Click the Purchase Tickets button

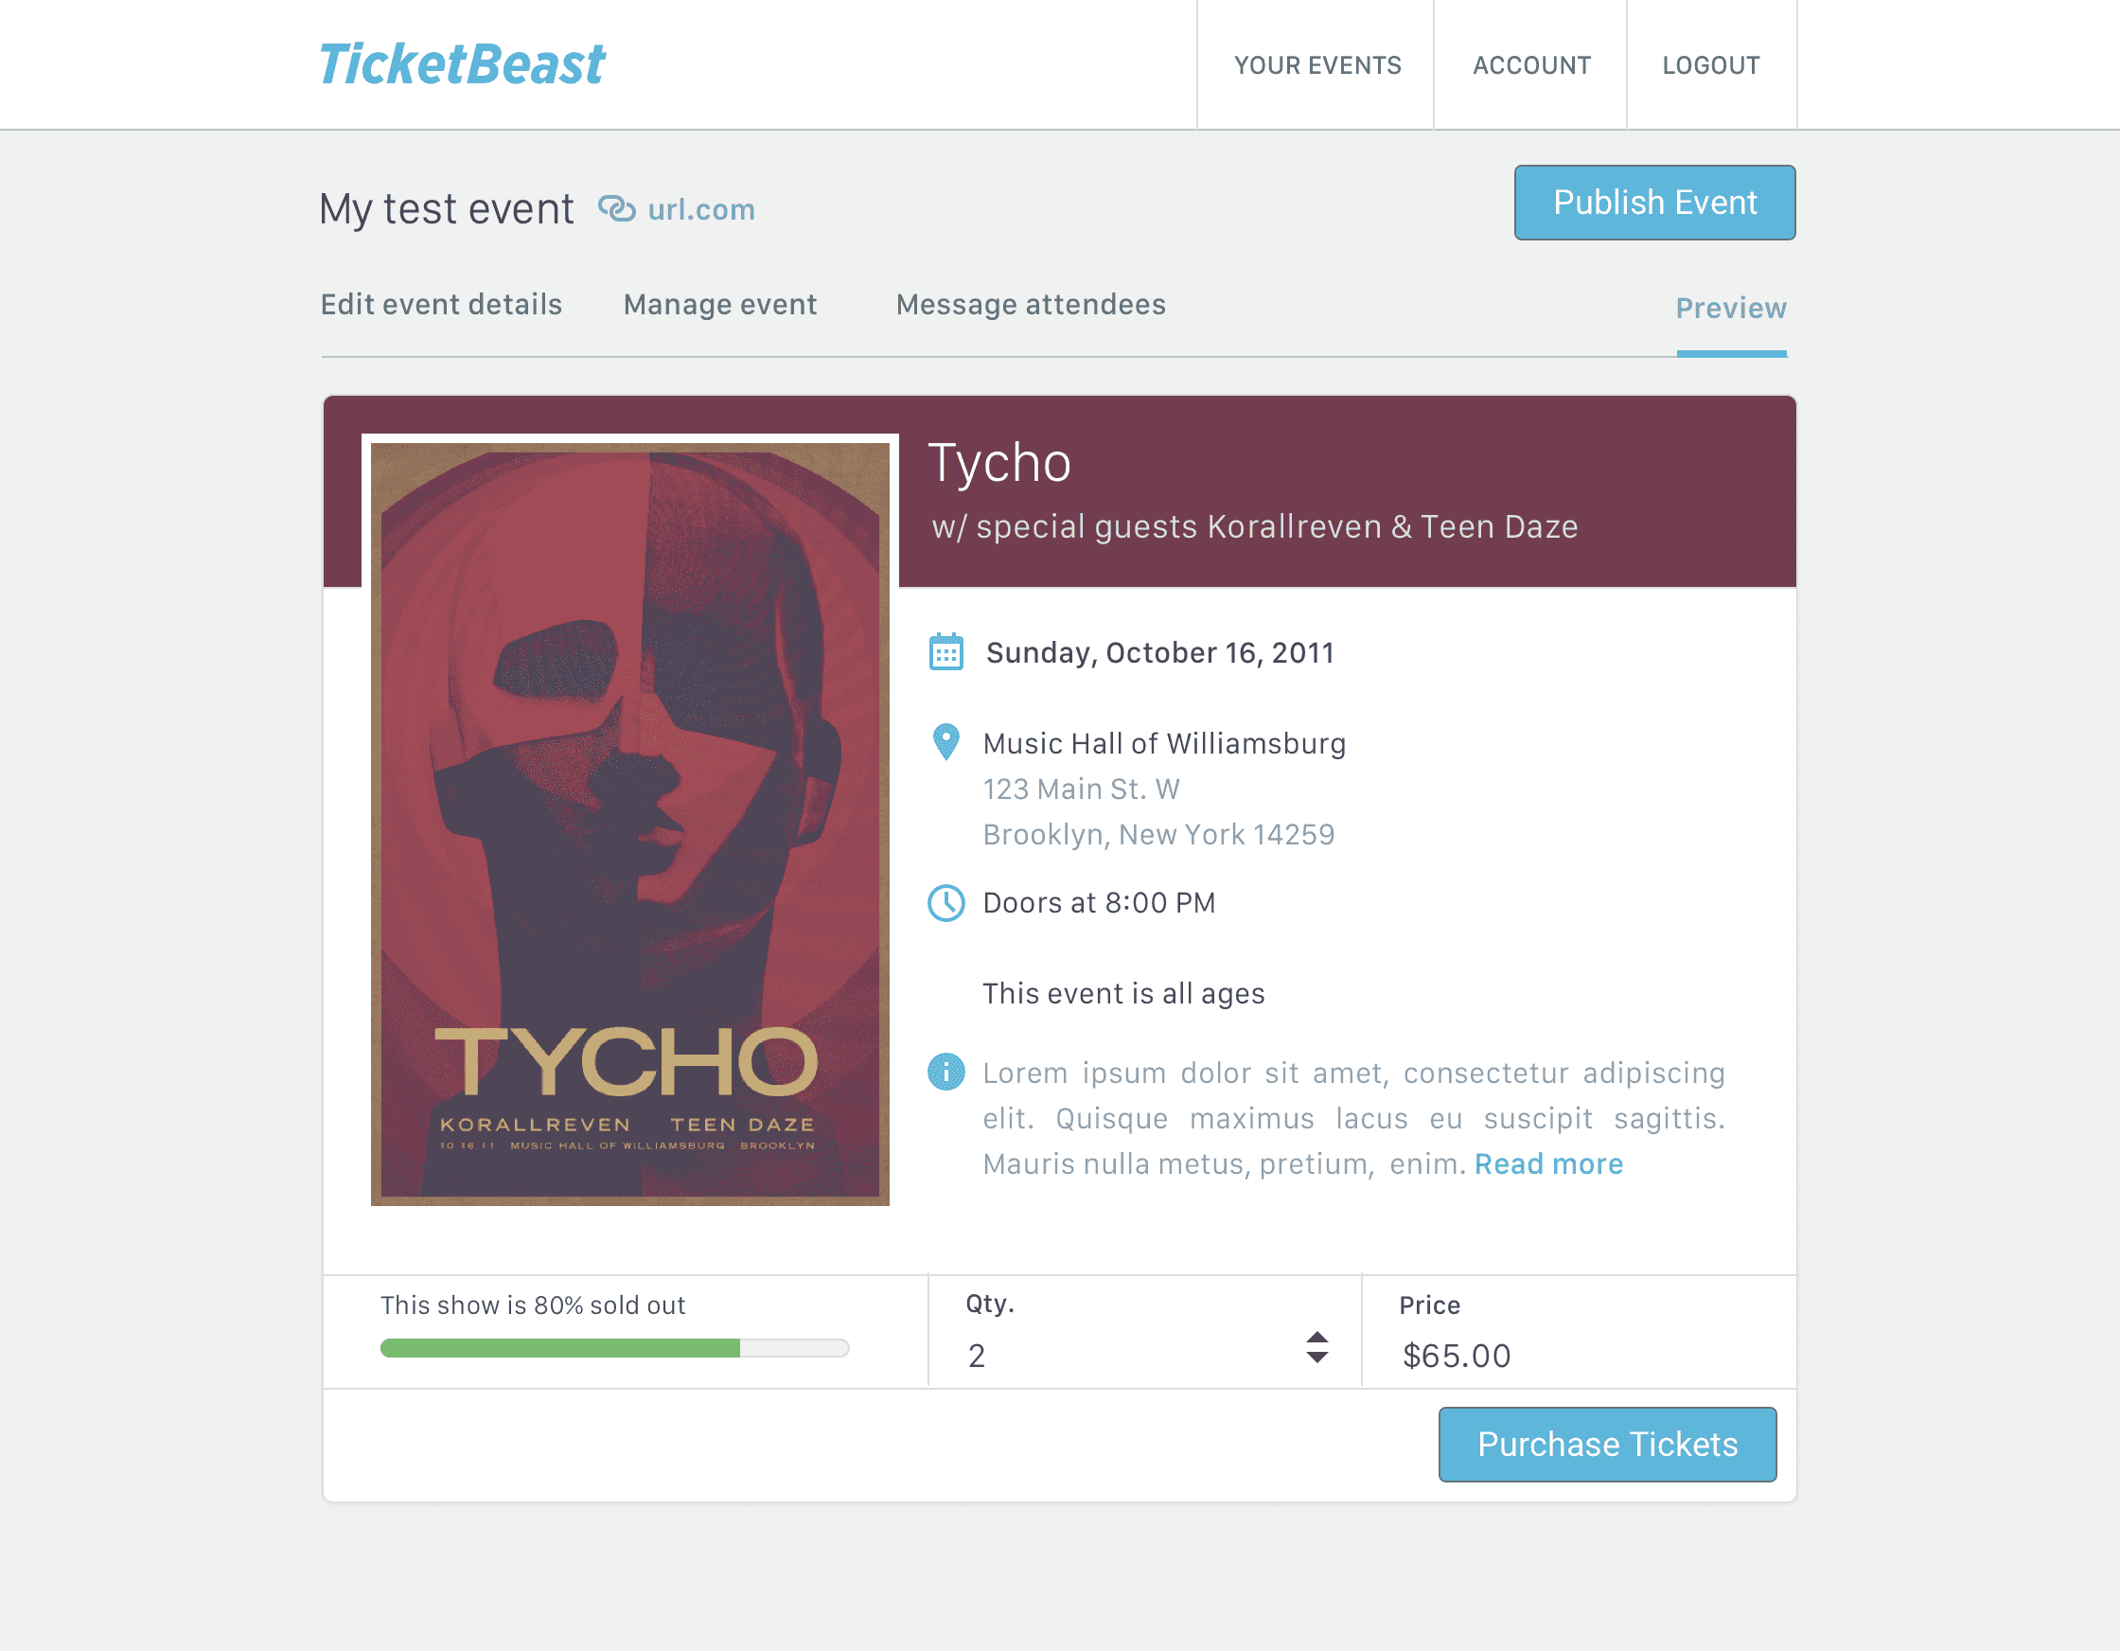coord(1607,1444)
